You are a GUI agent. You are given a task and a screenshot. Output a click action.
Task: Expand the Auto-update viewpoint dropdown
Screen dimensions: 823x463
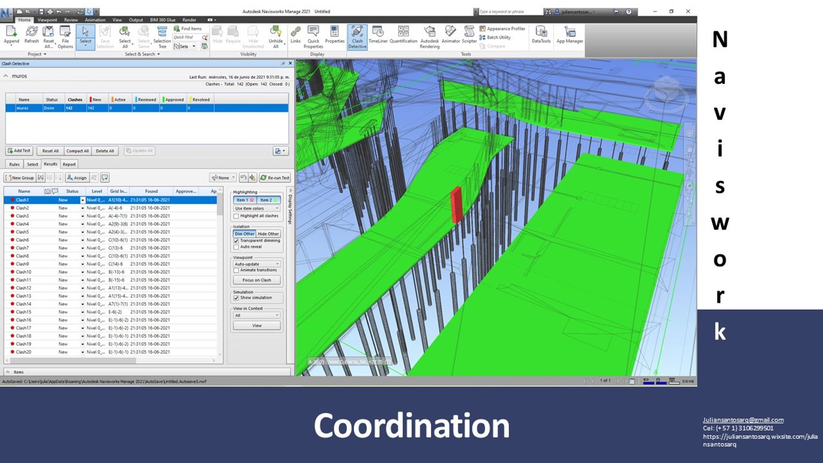pyautogui.click(x=257, y=264)
